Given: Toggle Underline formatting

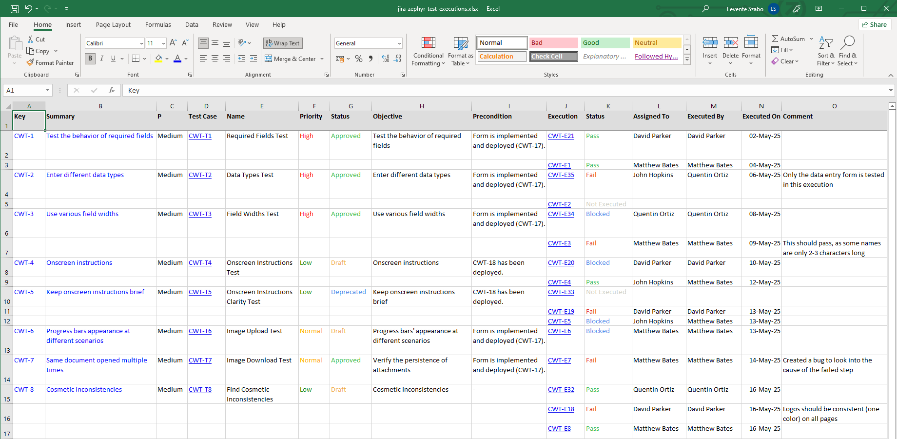Looking at the screenshot, I should coord(113,59).
